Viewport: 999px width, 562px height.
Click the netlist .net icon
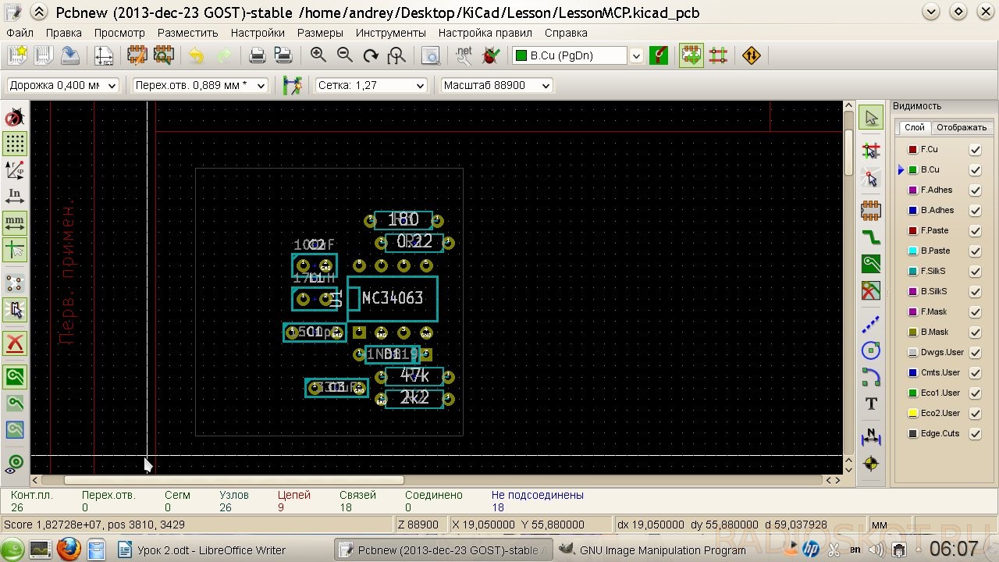click(464, 55)
